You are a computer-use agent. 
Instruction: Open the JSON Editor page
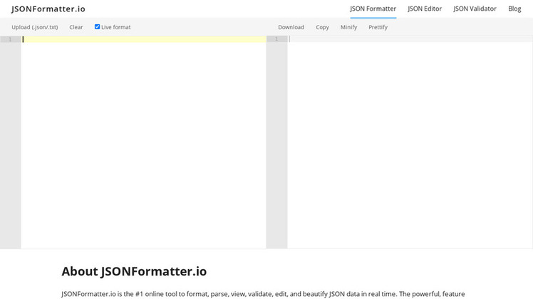coord(425,9)
